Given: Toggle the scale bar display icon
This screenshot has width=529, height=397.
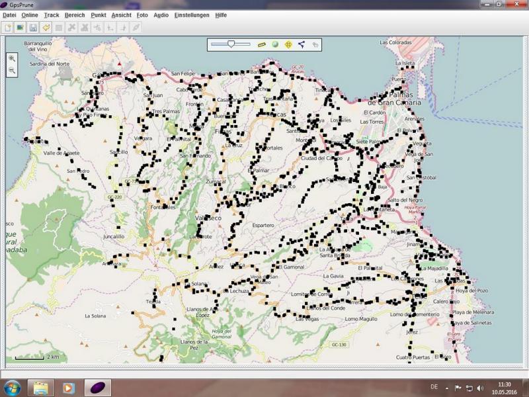Looking at the screenshot, I should [x=261, y=44].
